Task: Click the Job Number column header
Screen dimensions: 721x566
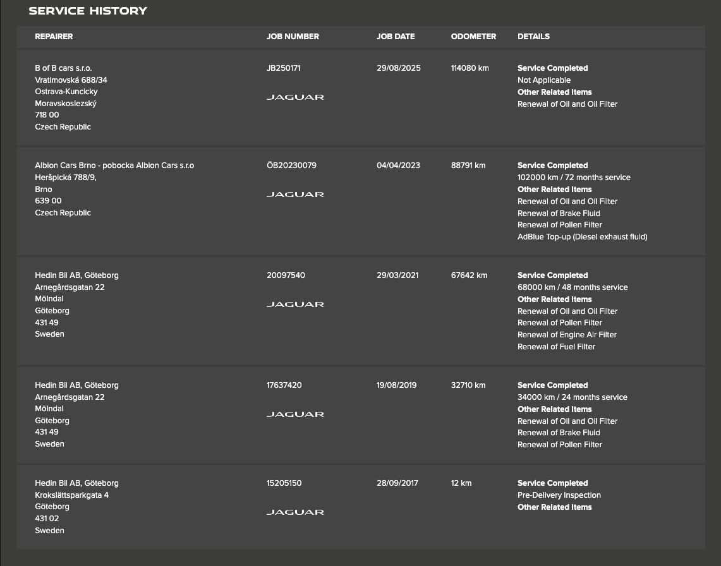Action: point(293,37)
